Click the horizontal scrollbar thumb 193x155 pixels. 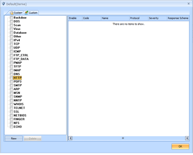pos(123,138)
